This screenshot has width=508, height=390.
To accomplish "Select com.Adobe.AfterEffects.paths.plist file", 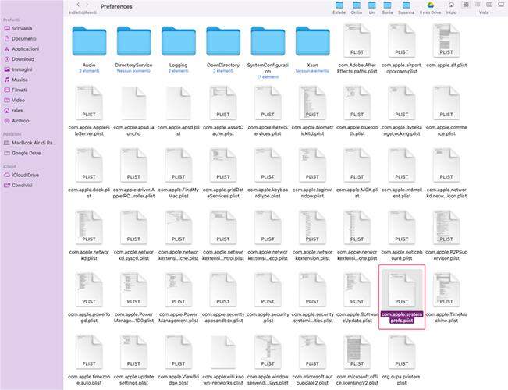I will [357, 41].
